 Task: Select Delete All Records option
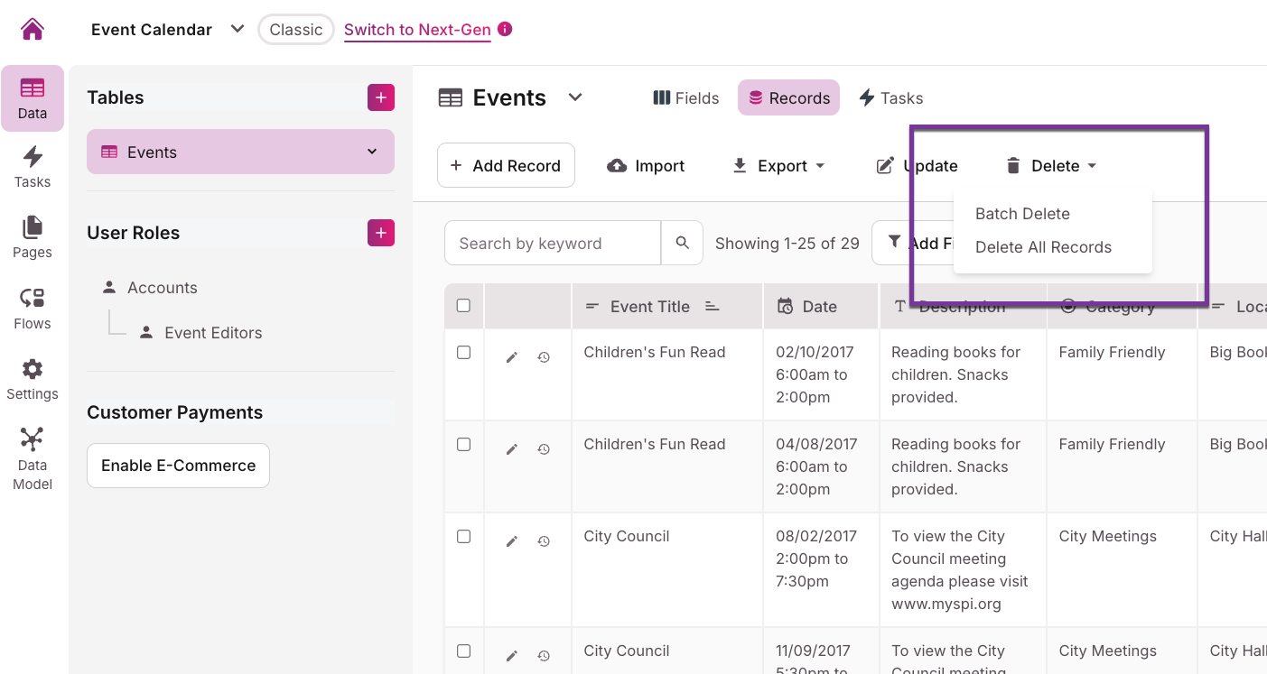pos(1043,247)
